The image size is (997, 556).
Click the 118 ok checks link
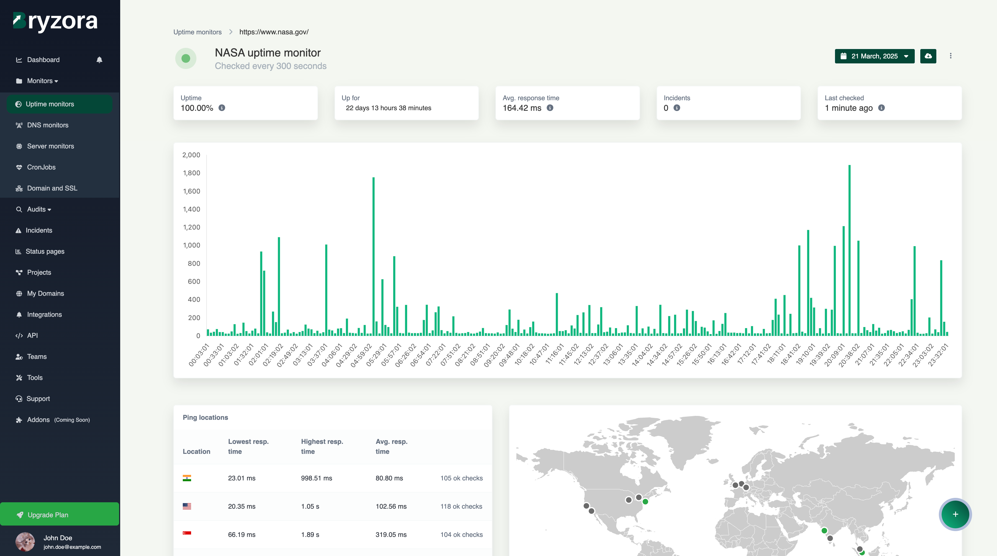461,506
